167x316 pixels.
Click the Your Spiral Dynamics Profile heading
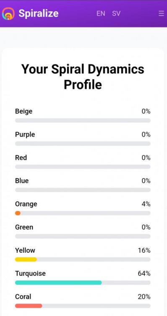click(83, 77)
